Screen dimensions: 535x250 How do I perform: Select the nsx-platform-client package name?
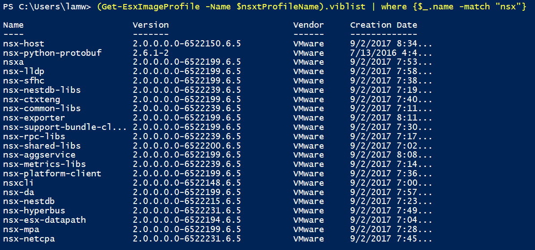tap(52, 174)
